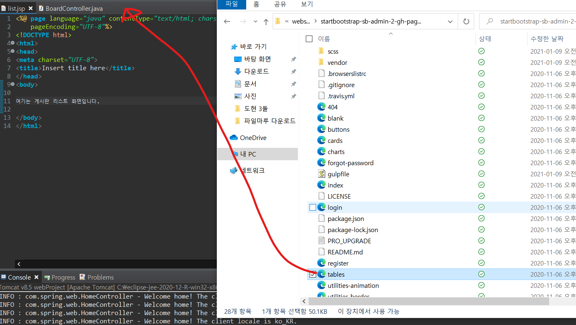This screenshot has width=576, height=325.
Task: Select the package-lock.json file icon
Action: tap(321, 230)
